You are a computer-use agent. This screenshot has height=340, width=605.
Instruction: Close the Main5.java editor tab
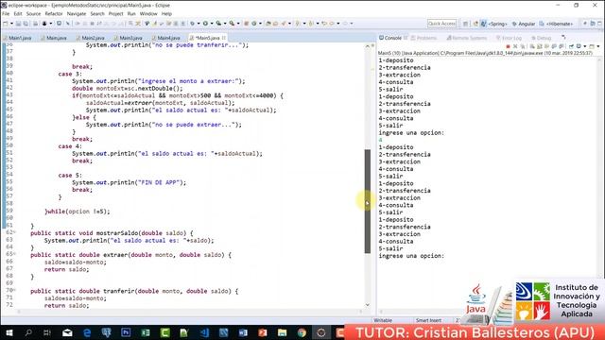pos(224,38)
